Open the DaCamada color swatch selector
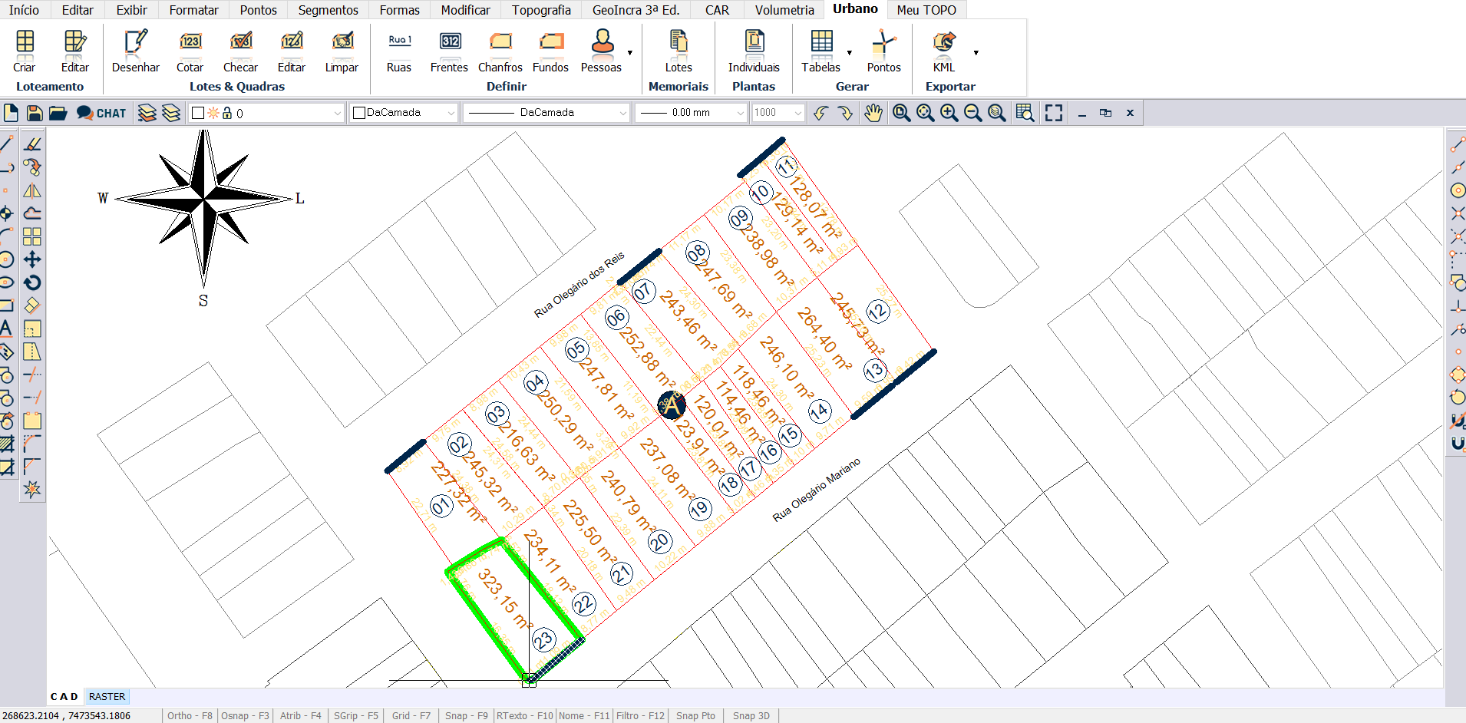This screenshot has width=1466, height=723. coord(404,113)
